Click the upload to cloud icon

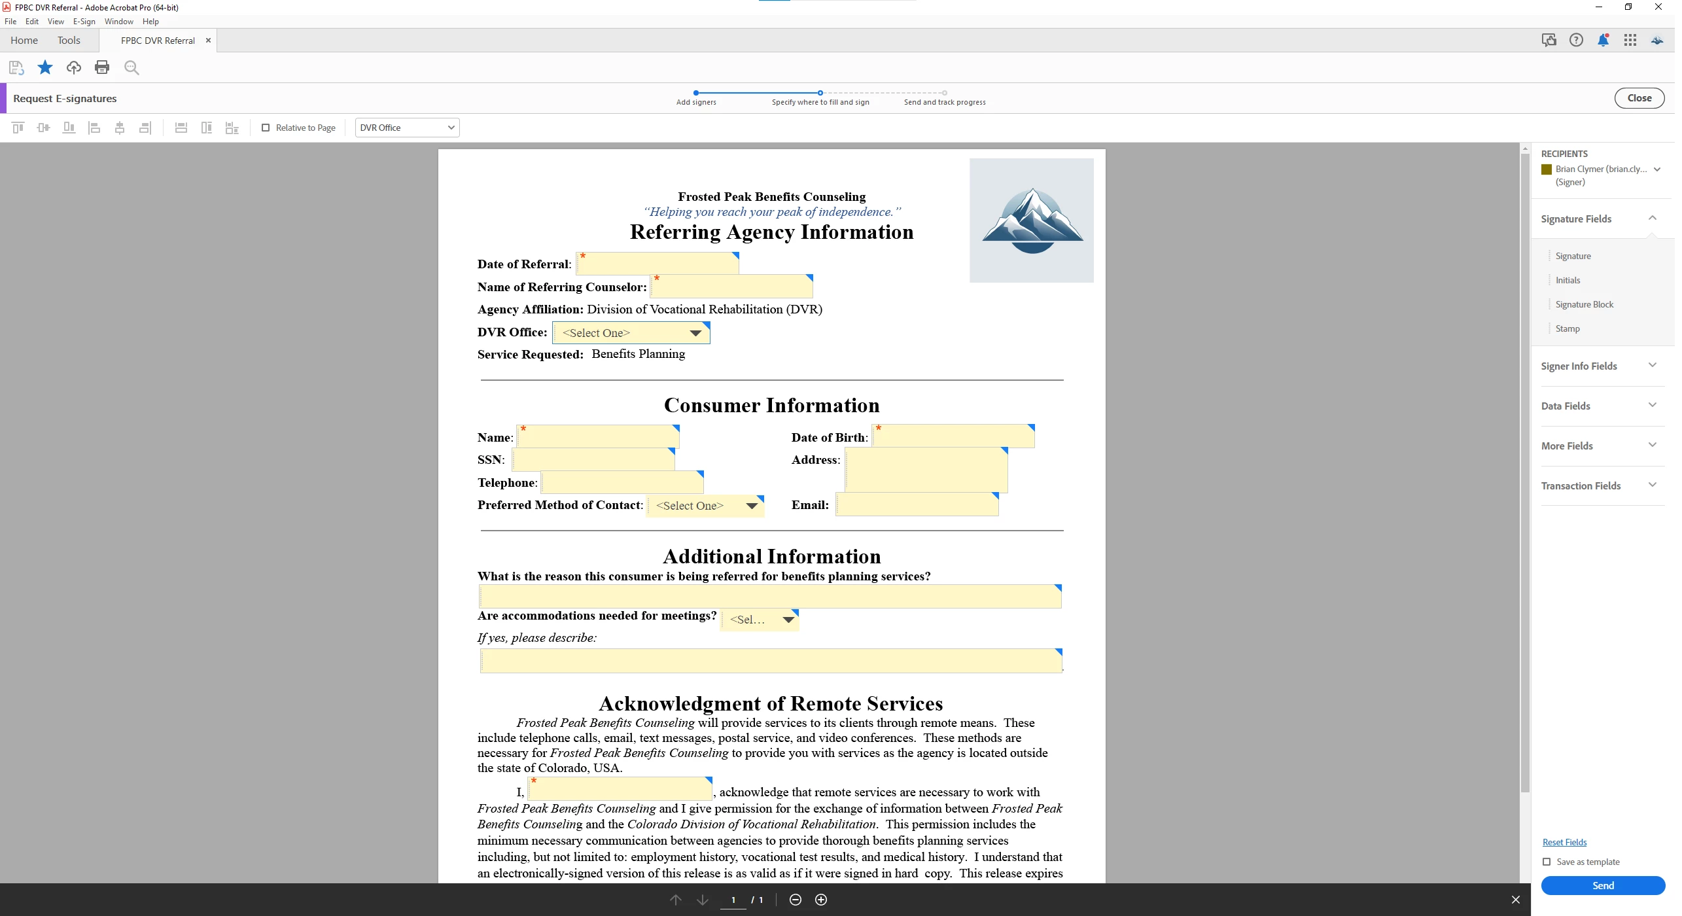point(74,67)
